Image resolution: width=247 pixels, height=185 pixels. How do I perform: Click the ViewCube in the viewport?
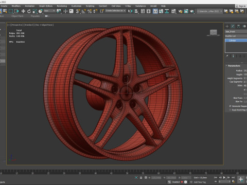click(214, 32)
